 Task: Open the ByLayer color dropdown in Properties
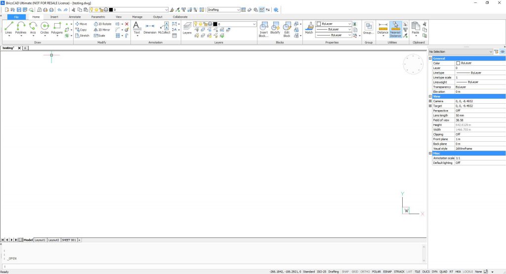349,24
